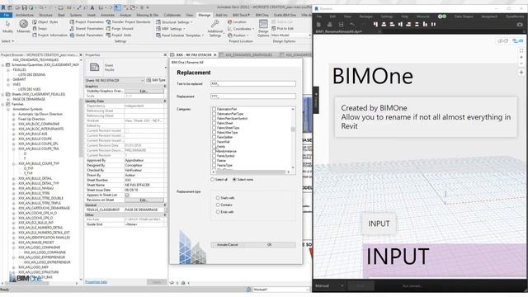Open Object Styles settings
This screenshot has height=297, width=528.
(45, 22)
